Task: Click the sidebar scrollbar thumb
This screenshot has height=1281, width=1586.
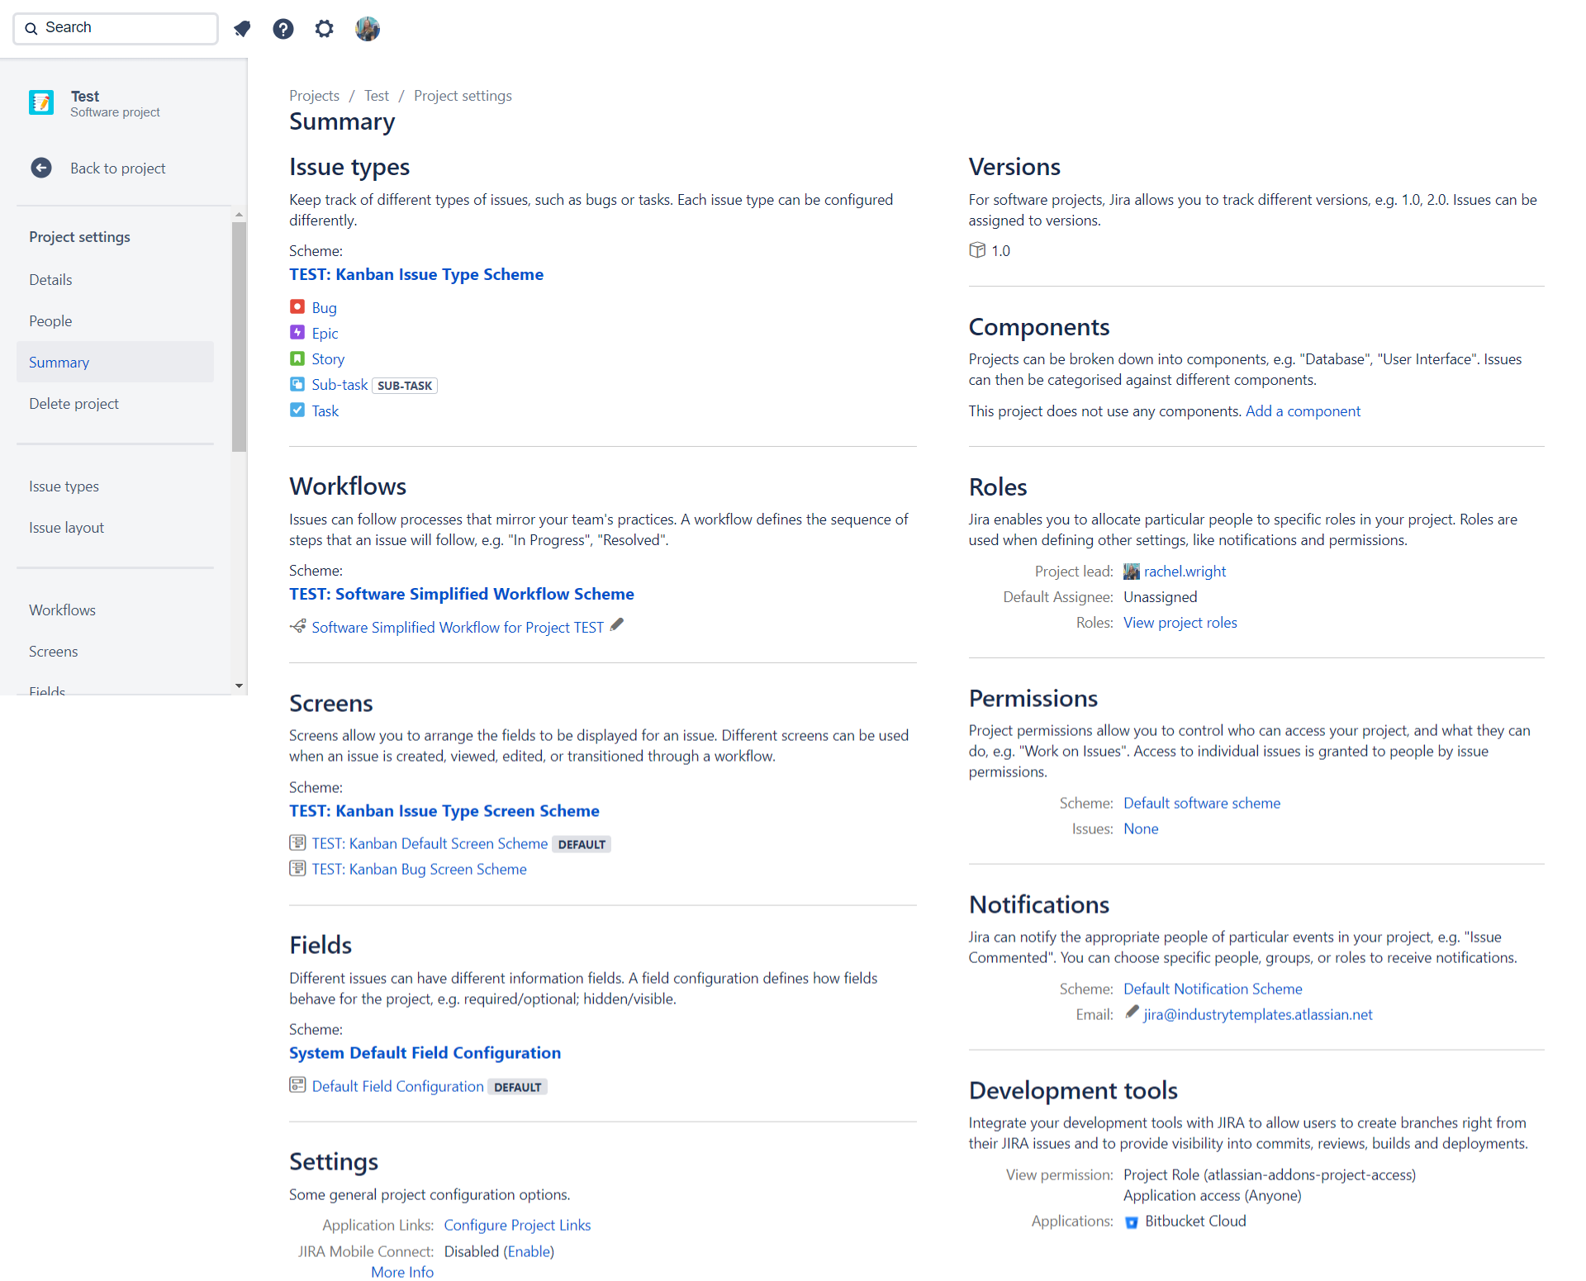Action: click(x=239, y=337)
